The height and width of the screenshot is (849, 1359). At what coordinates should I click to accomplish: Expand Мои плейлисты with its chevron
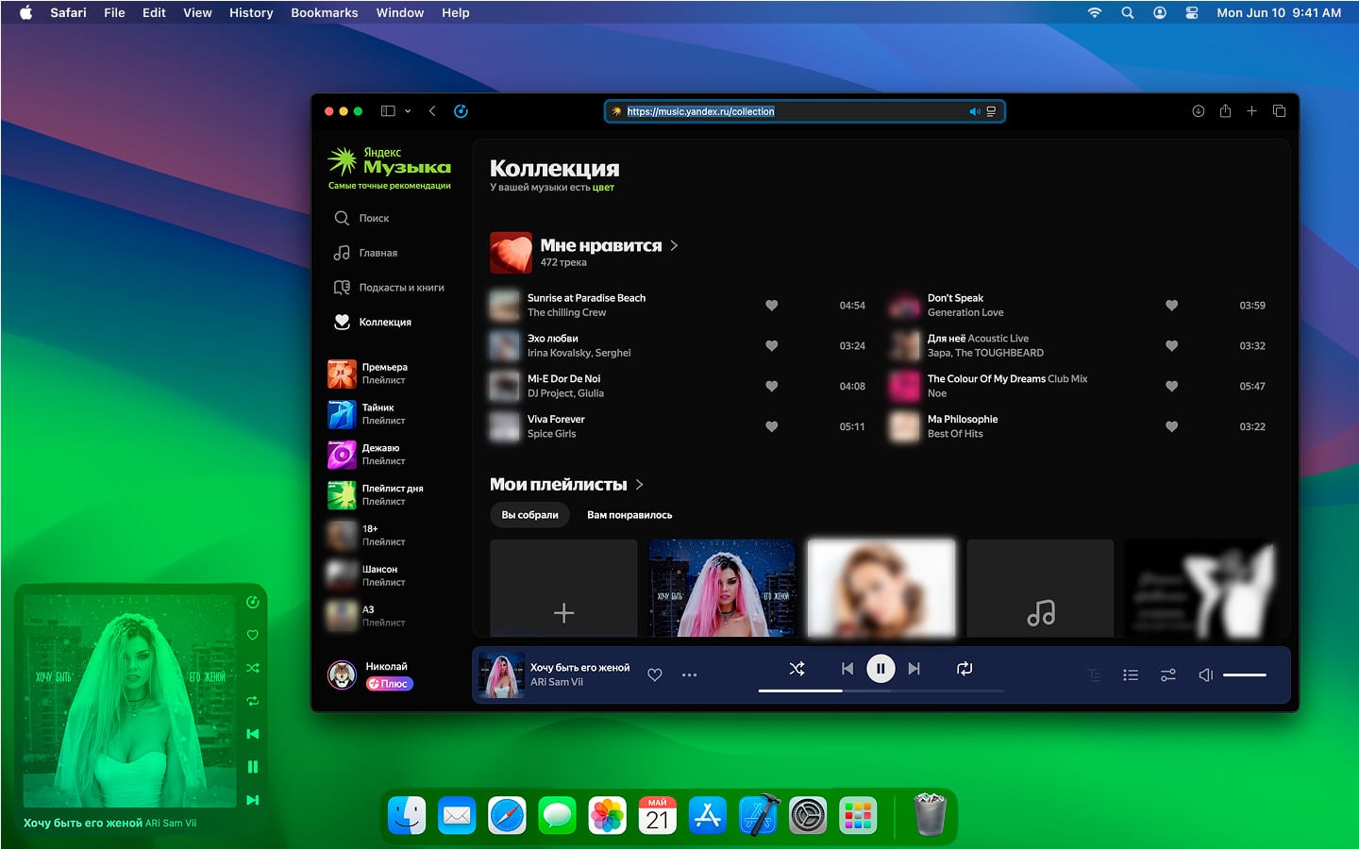tap(640, 484)
